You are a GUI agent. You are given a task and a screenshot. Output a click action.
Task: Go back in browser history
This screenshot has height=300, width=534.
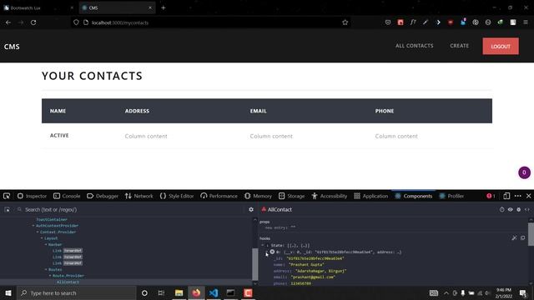point(8,22)
